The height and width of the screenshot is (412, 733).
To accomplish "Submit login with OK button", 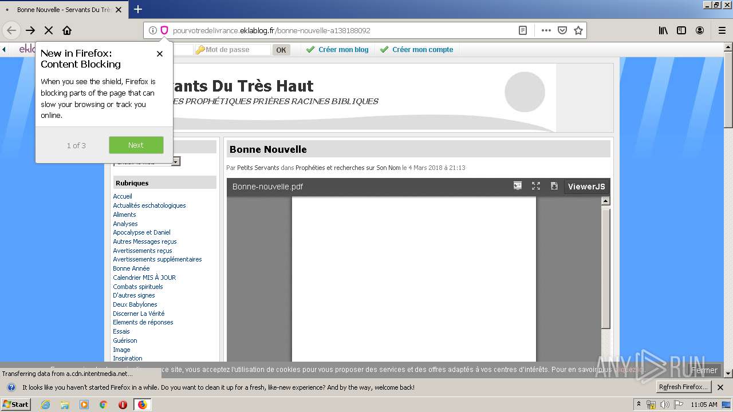I will pos(281,50).
